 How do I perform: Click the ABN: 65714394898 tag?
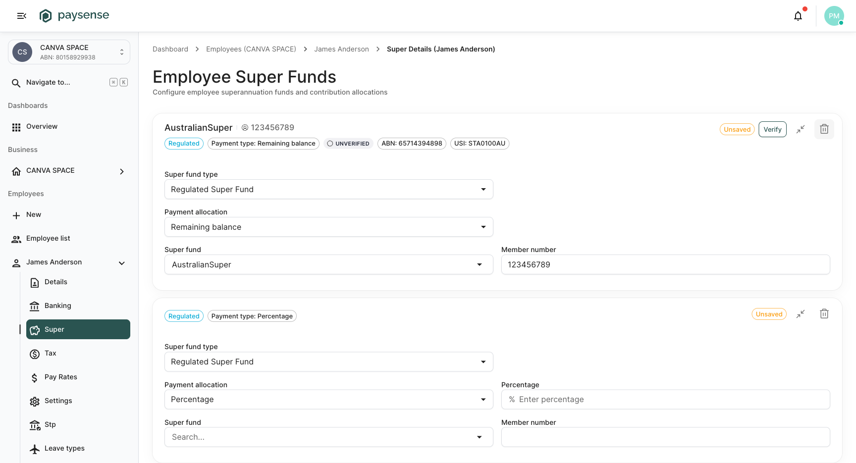[412, 144]
